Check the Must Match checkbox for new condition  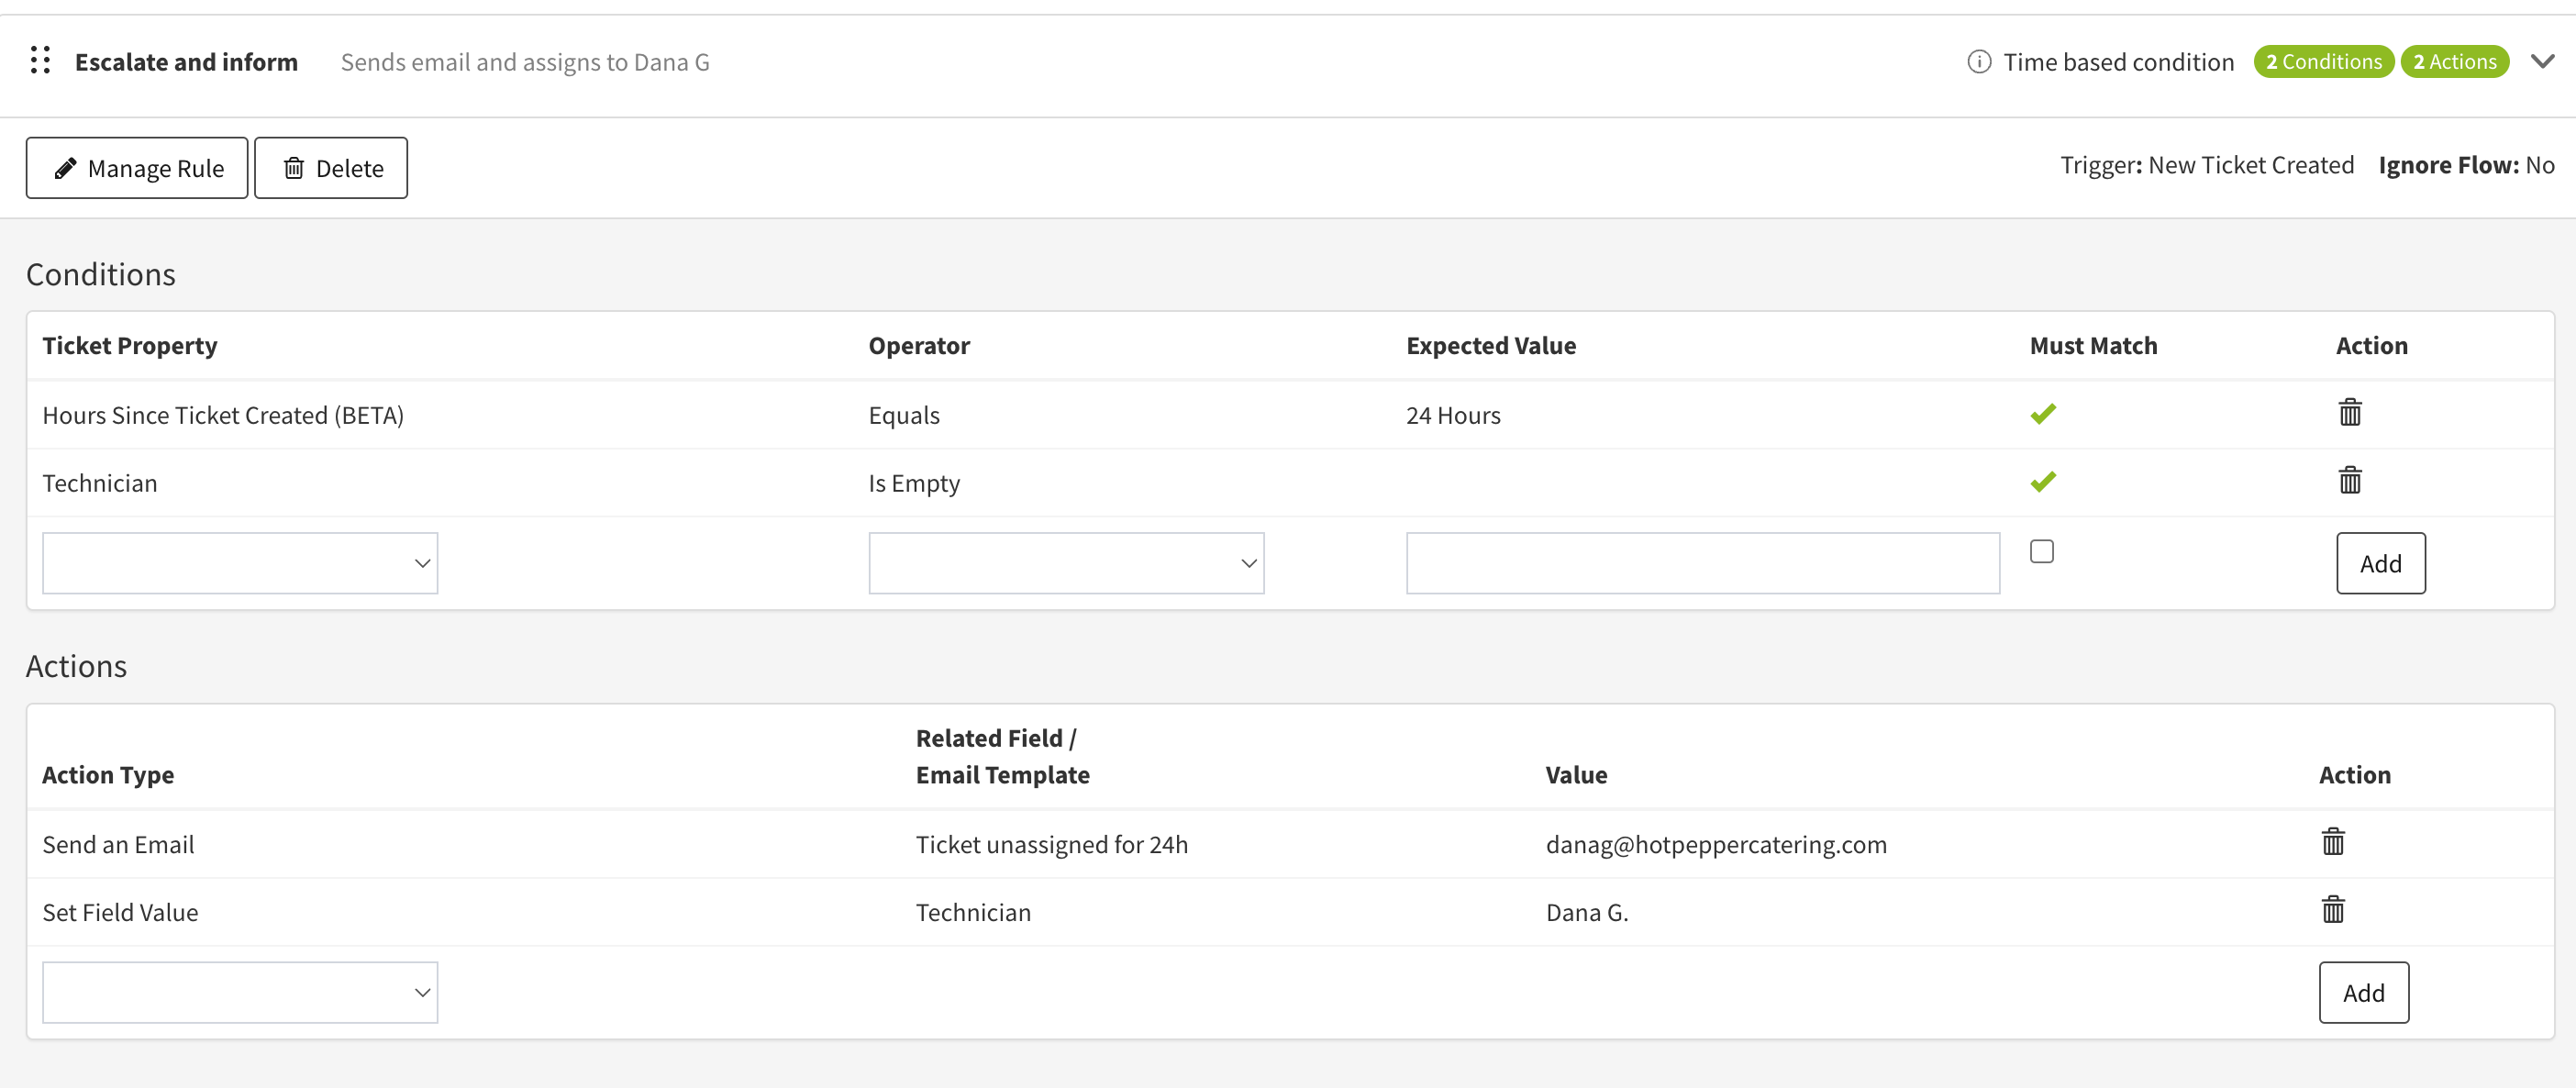coord(2042,552)
